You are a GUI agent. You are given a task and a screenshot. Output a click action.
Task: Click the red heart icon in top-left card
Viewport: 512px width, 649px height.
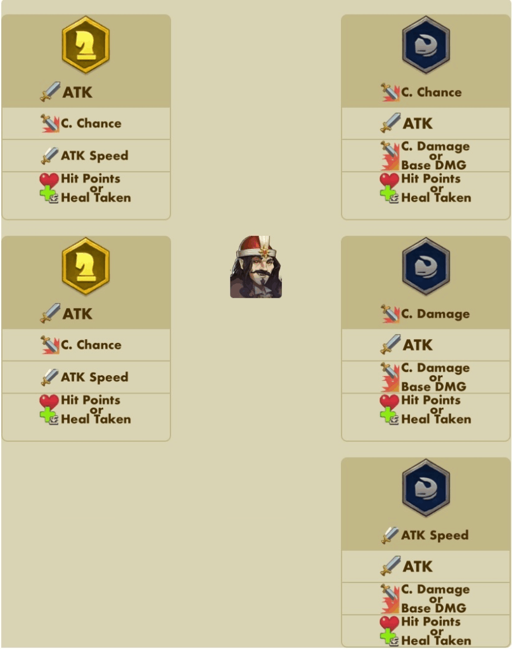click(49, 180)
